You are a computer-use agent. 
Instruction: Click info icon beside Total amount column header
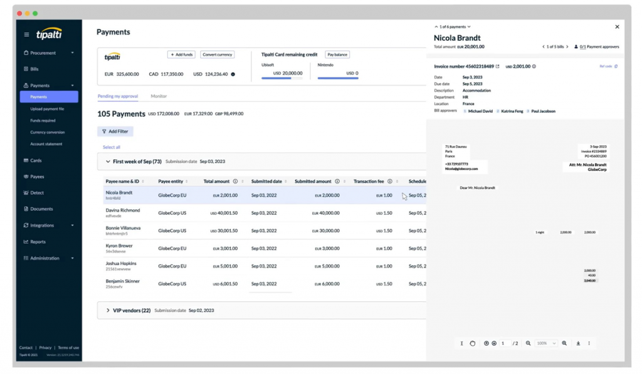tap(236, 181)
